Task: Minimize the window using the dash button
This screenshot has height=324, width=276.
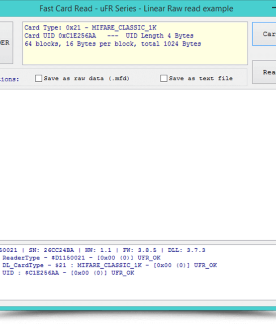Action: coord(274,8)
